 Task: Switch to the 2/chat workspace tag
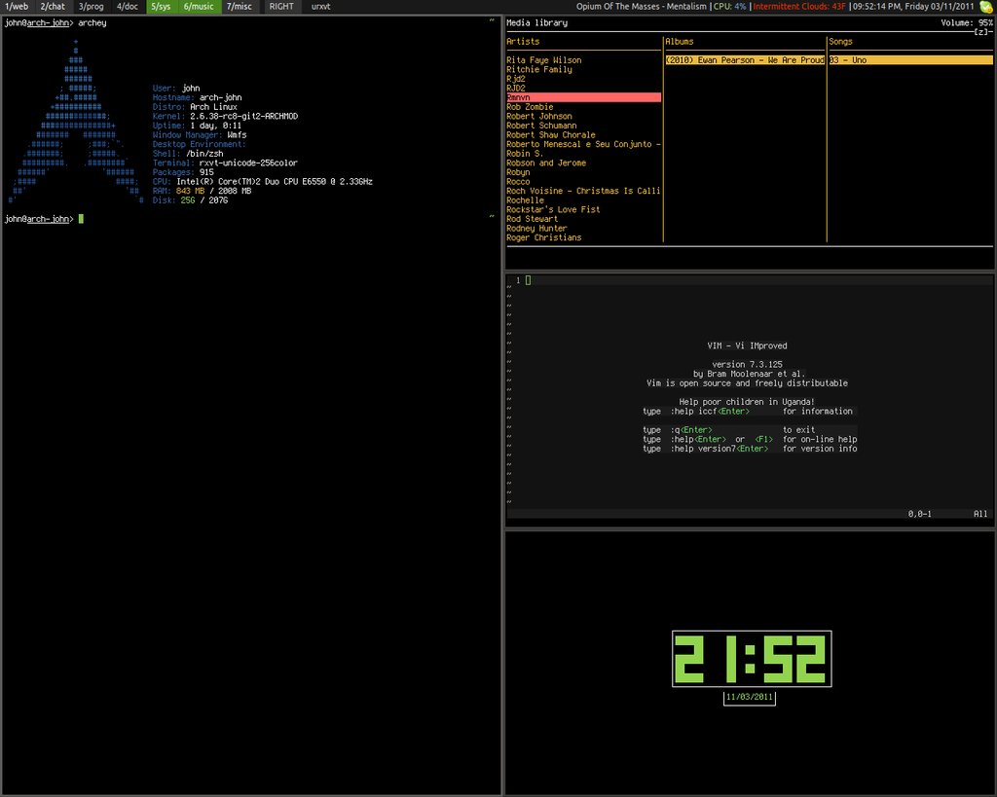point(53,7)
